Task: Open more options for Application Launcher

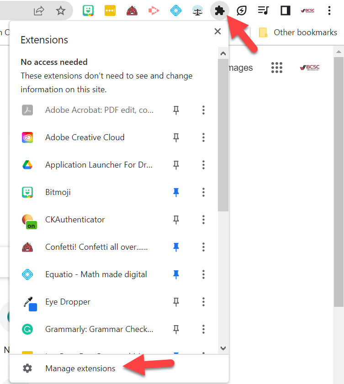Action: point(203,165)
